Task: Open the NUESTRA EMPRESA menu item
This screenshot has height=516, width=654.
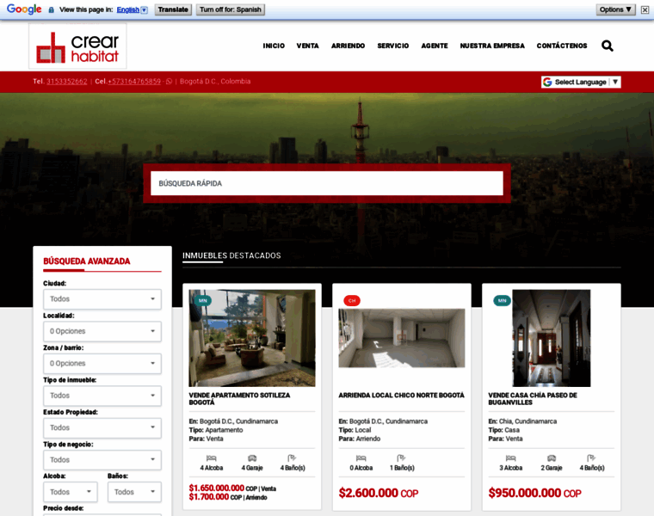Action: [492, 46]
